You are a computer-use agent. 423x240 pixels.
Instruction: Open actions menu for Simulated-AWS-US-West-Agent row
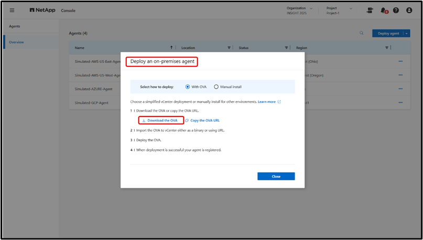tap(400, 75)
